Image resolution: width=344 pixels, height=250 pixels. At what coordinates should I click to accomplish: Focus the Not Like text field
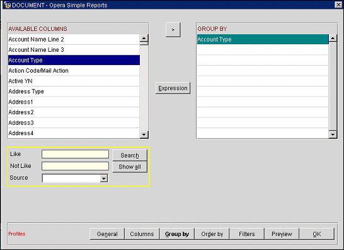(x=75, y=166)
